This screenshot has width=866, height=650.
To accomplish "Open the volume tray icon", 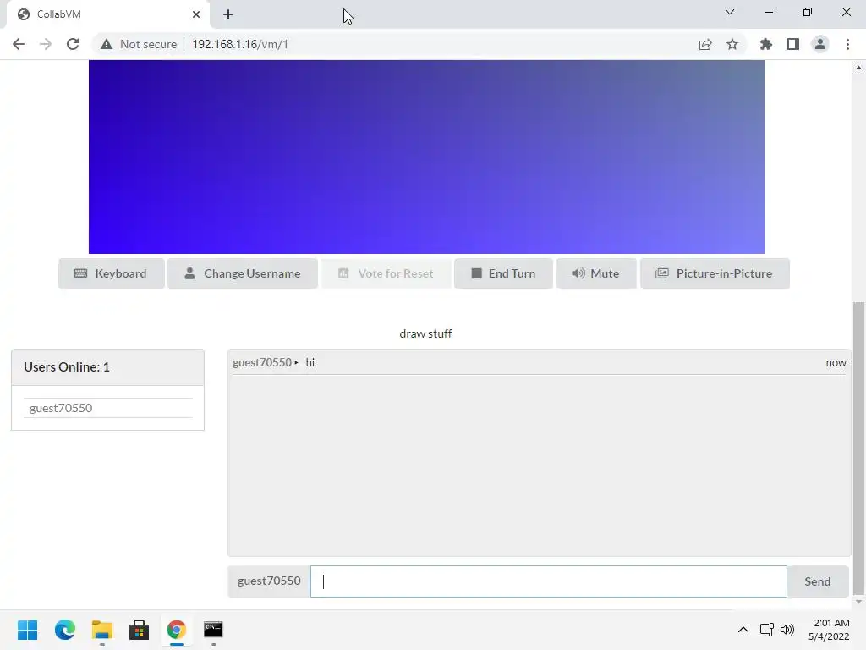I will click(x=787, y=630).
